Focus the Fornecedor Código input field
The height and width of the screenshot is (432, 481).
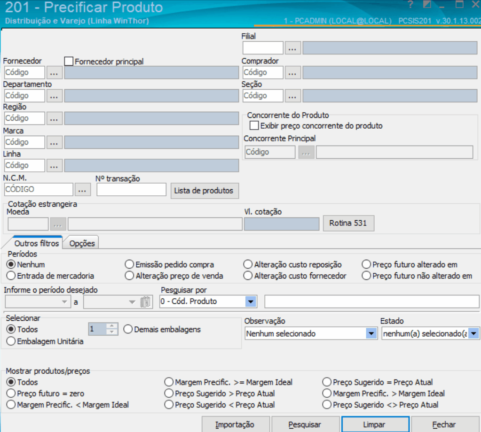(x=24, y=73)
